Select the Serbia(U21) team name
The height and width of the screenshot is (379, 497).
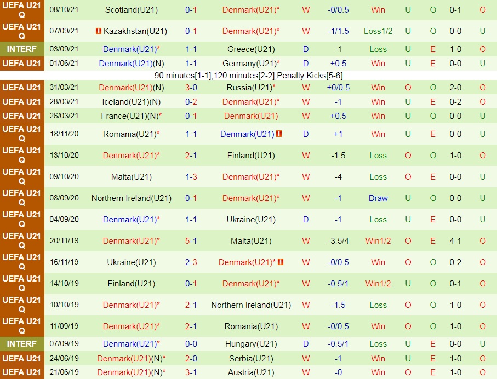pyautogui.click(x=251, y=359)
